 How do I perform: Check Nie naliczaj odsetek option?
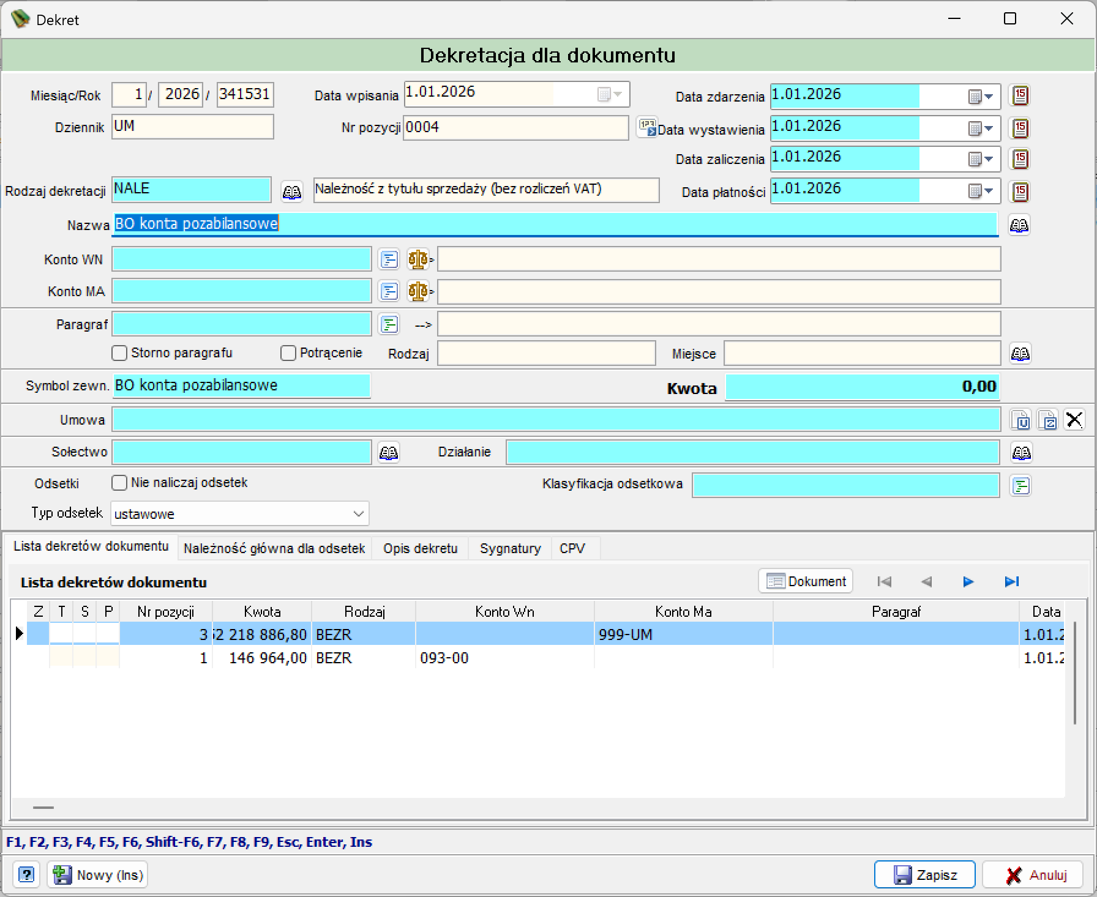point(119,483)
